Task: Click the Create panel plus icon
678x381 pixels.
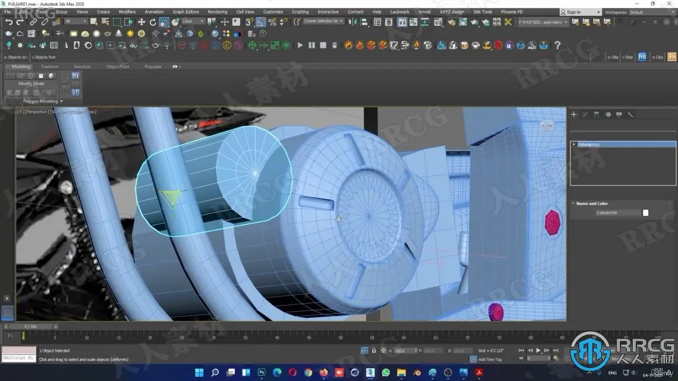Action: point(574,114)
